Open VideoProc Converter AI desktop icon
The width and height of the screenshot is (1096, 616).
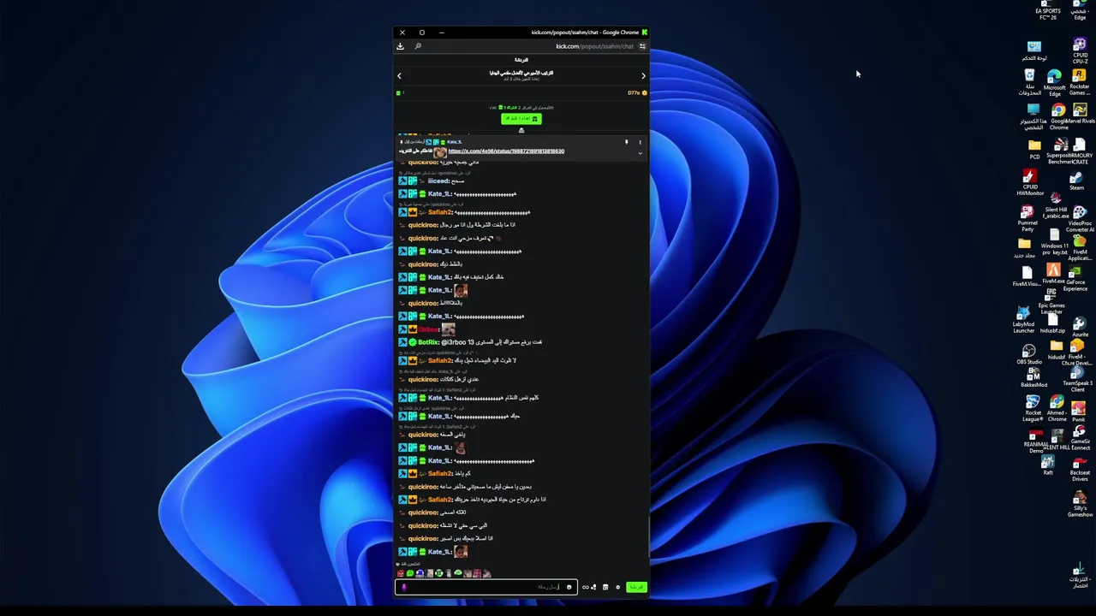(1080, 218)
